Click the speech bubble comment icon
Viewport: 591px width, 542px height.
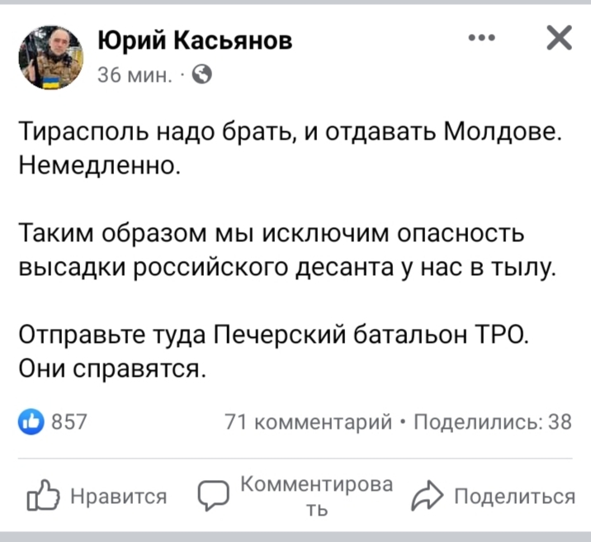[x=214, y=497]
